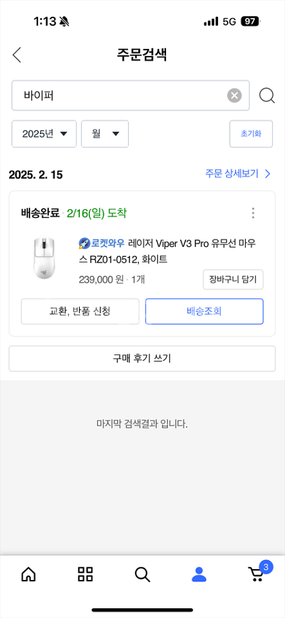The image size is (285, 618).
Task: Open the three-dot order options menu
Action: [253, 213]
